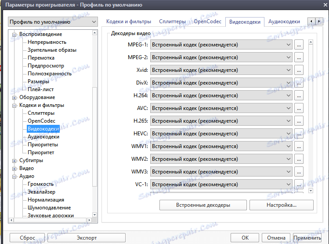Click tree horizontal scroll right arrow
This screenshot has height=244, width=329.
tap(89, 220)
